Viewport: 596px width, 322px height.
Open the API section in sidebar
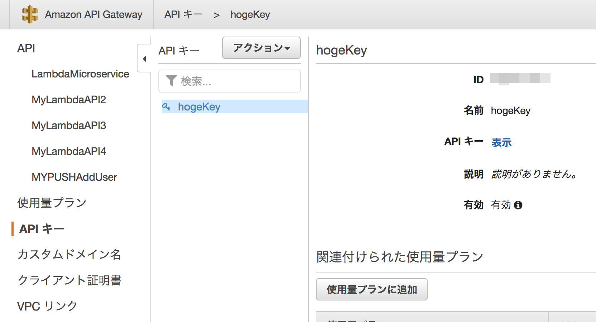tap(26, 48)
